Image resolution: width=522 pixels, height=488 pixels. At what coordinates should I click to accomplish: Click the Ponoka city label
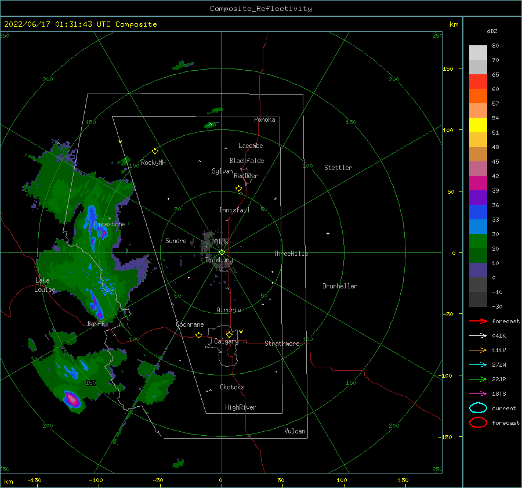(264, 120)
